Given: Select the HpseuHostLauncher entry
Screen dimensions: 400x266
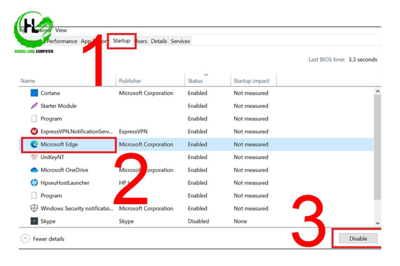Looking at the screenshot, I should coord(65,183).
